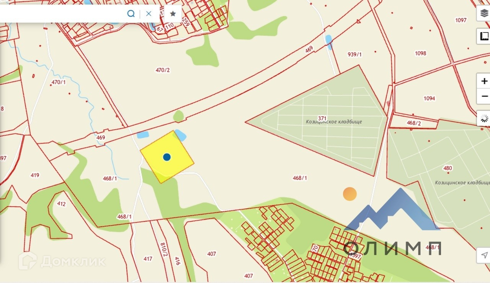Select parcel labeled 1098
This screenshot has width=490, height=283.
point(420,53)
